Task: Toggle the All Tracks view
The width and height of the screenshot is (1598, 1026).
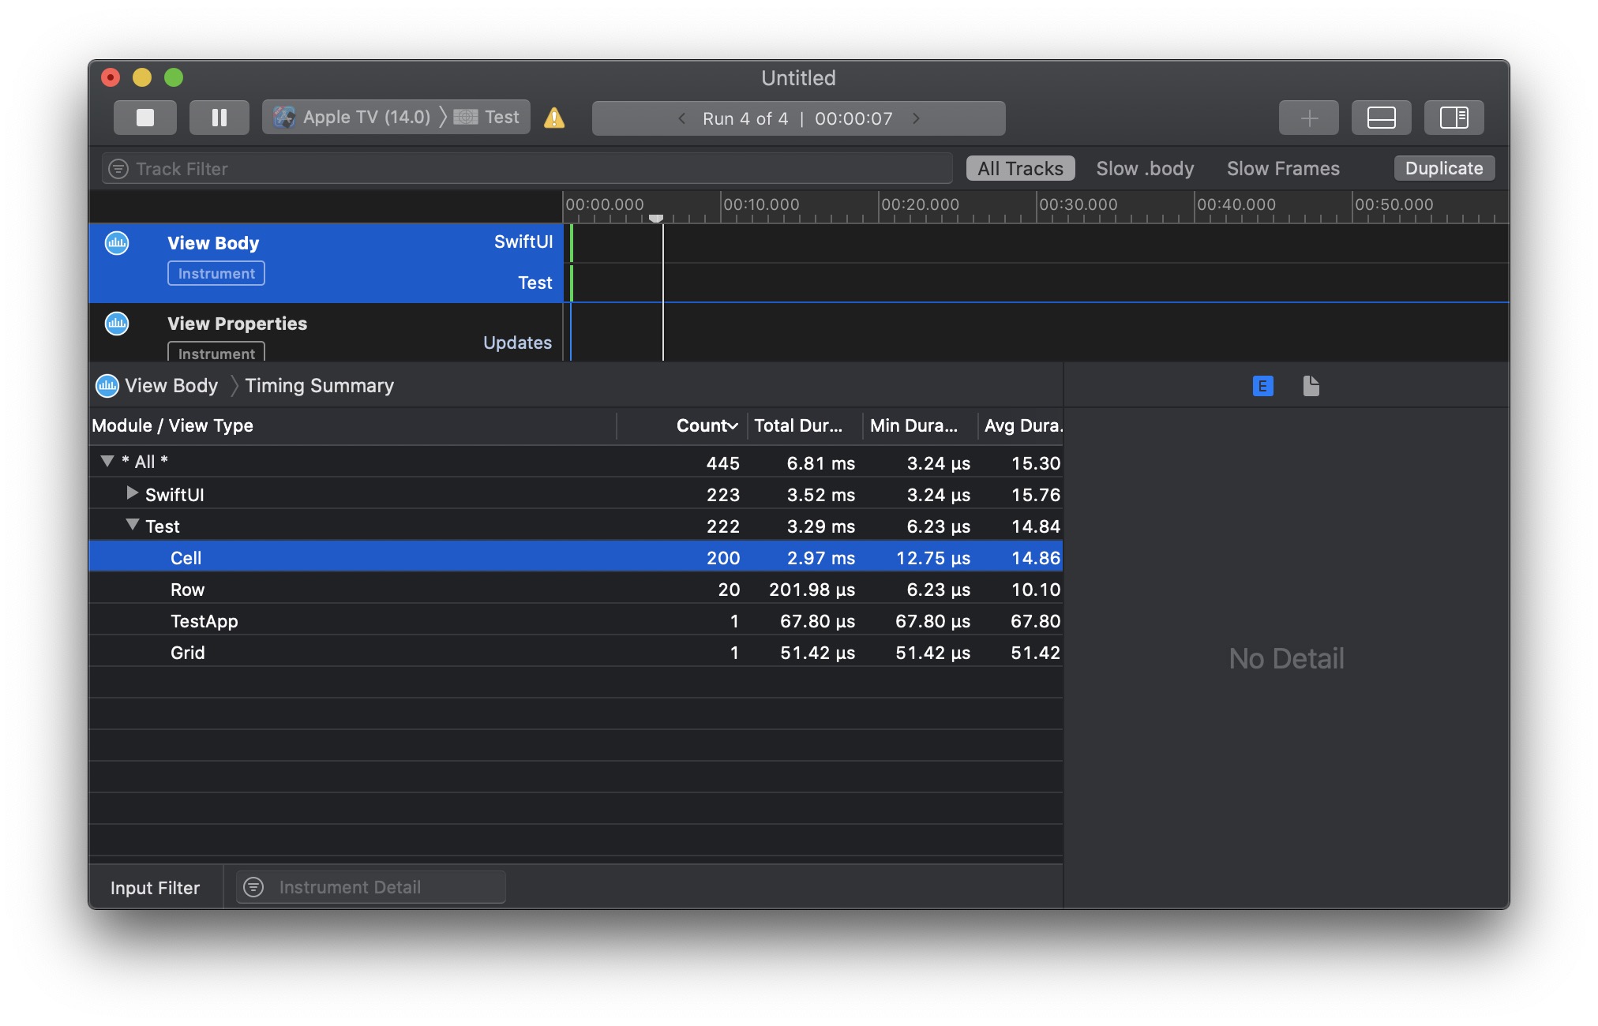Action: point(1019,167)
